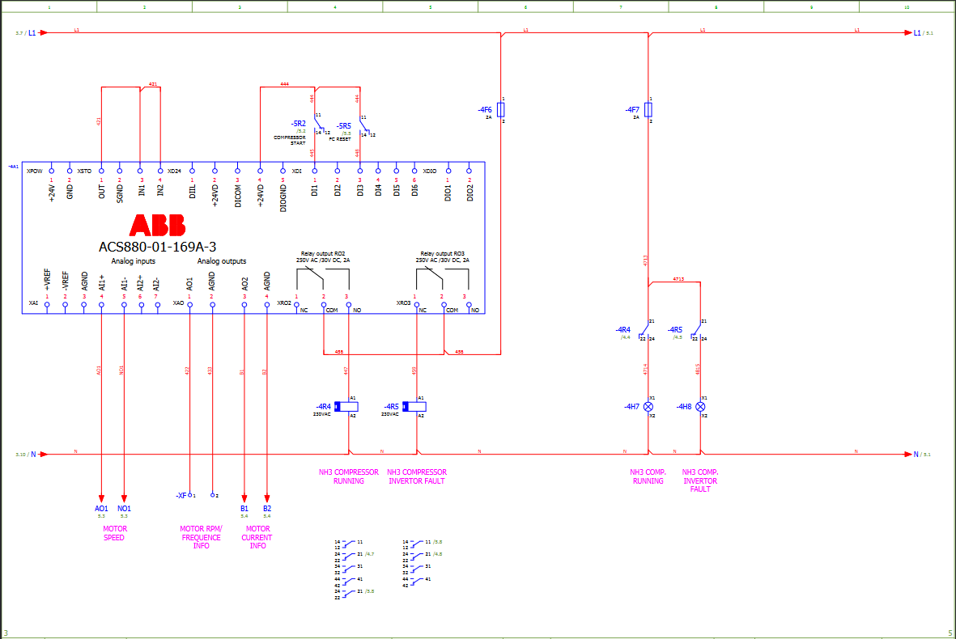Screen dimensions: 956x639
Task: Select the -4H8 indicator lamp symbol
Action: coord(700,406)
